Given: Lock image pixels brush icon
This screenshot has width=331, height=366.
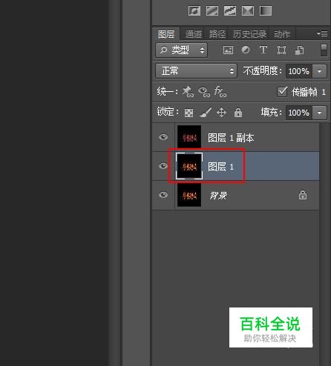Looking at the screenshot, I should click(x=206, y=113).
